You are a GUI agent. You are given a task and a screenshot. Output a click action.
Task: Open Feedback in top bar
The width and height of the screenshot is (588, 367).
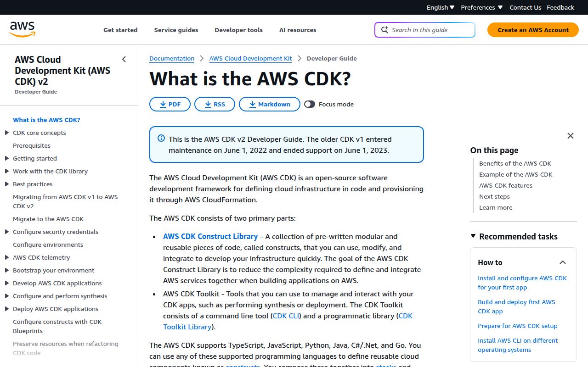point(560,7)
